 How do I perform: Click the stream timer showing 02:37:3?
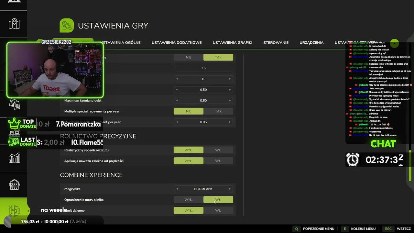click(384, 160)
